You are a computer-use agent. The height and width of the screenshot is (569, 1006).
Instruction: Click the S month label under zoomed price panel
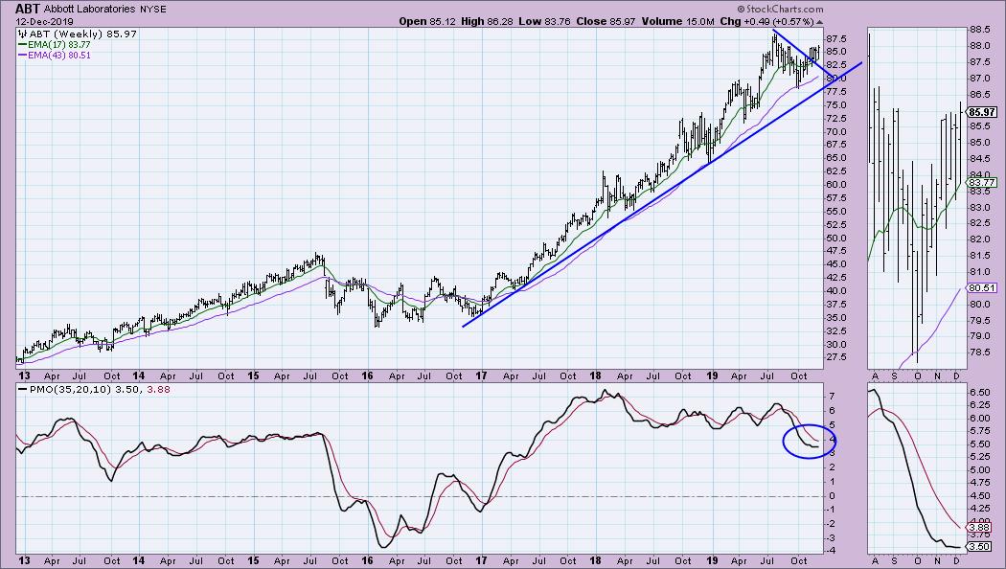(x=896, y=376)
